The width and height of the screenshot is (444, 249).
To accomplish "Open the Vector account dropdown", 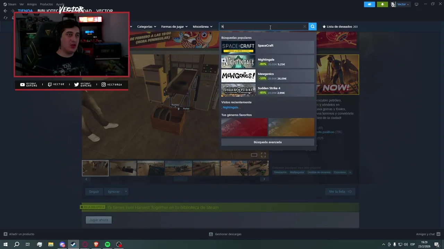I will [403, 4].
